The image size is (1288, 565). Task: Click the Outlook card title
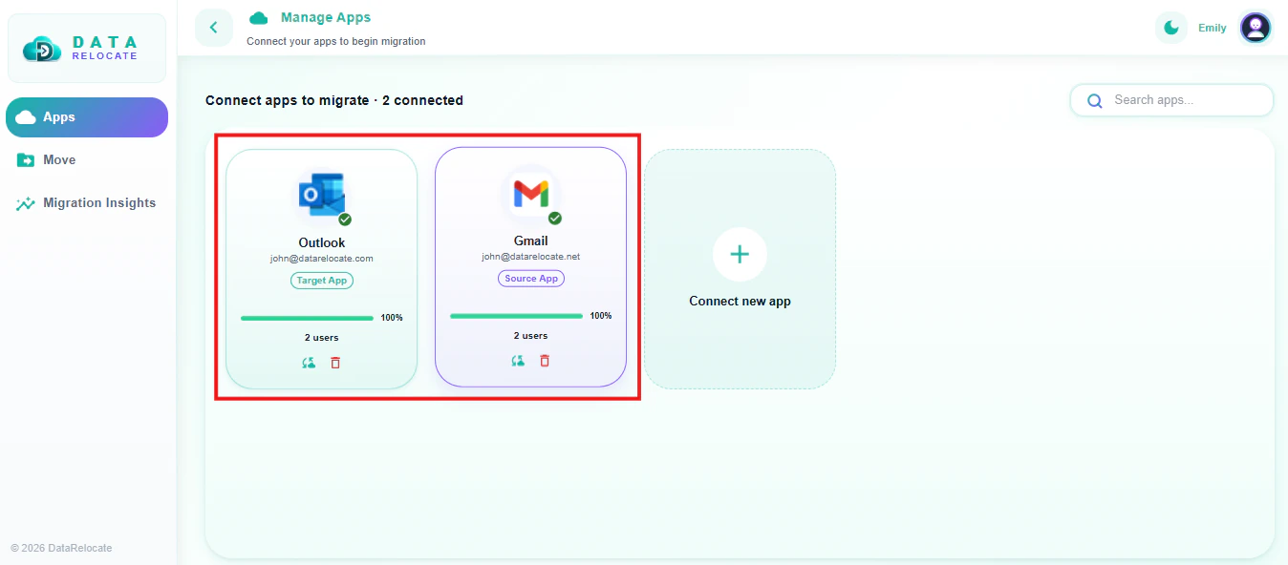tap(322, 243)
